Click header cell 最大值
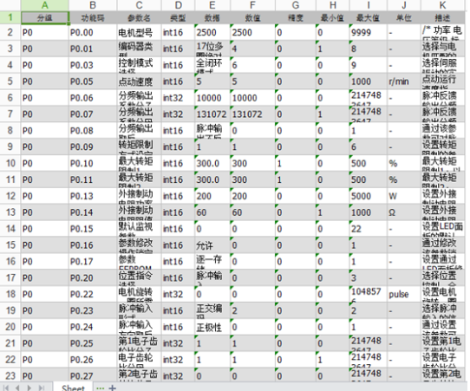 (368, 17)
